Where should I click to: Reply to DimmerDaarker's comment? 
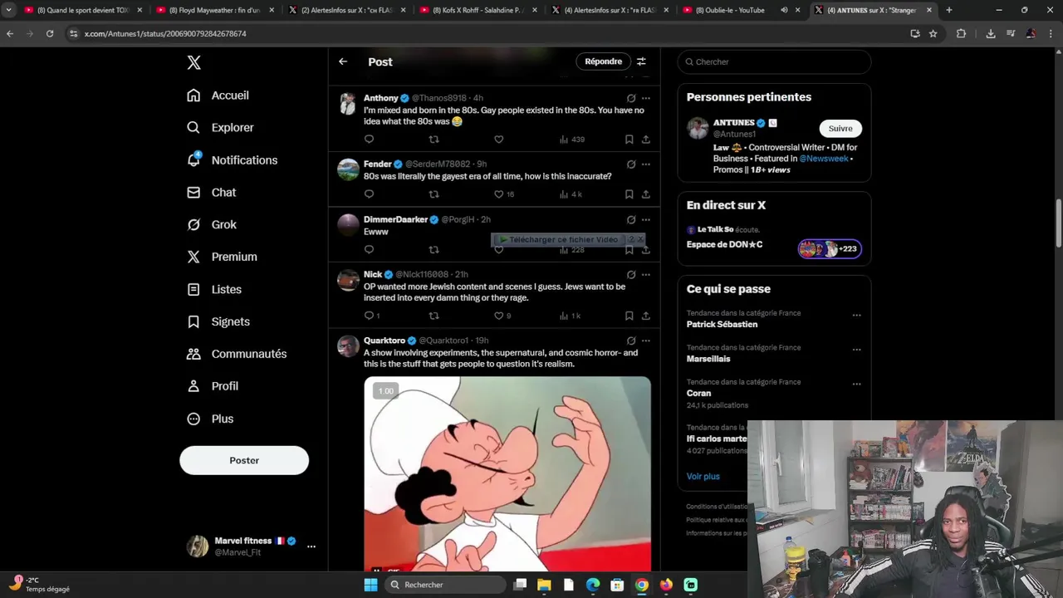click(370, 250)
